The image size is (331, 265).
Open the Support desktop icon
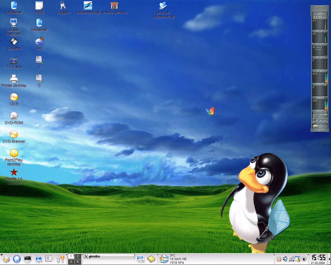click(x=63, y=8)
